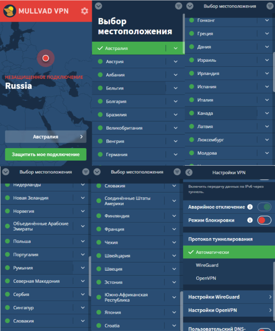The image size is (275, 331).
Task: Click the green status dot beside Польша
Action: 7,241
